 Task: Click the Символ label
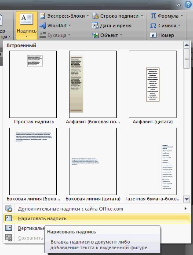coord(167,26)
